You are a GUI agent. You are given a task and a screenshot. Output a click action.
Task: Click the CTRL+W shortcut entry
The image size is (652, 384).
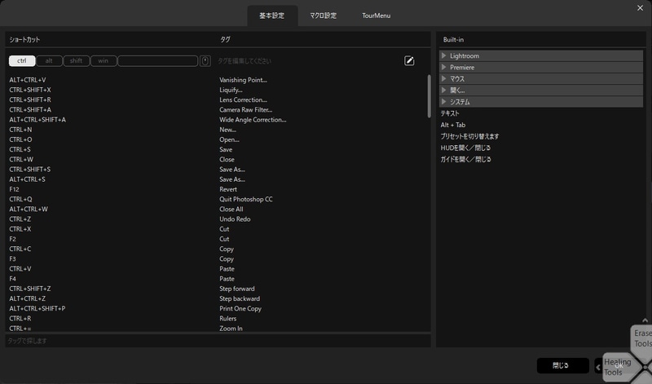21,160
